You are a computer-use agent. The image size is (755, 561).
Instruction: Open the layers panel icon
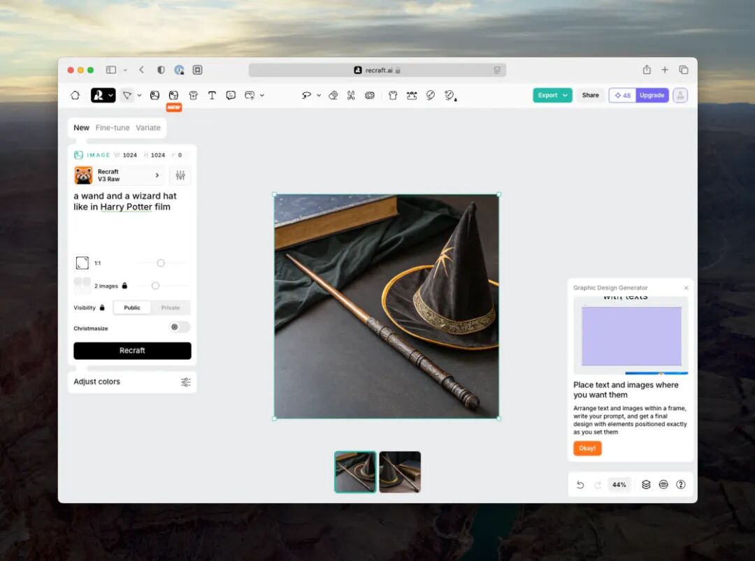coord(646,485)
